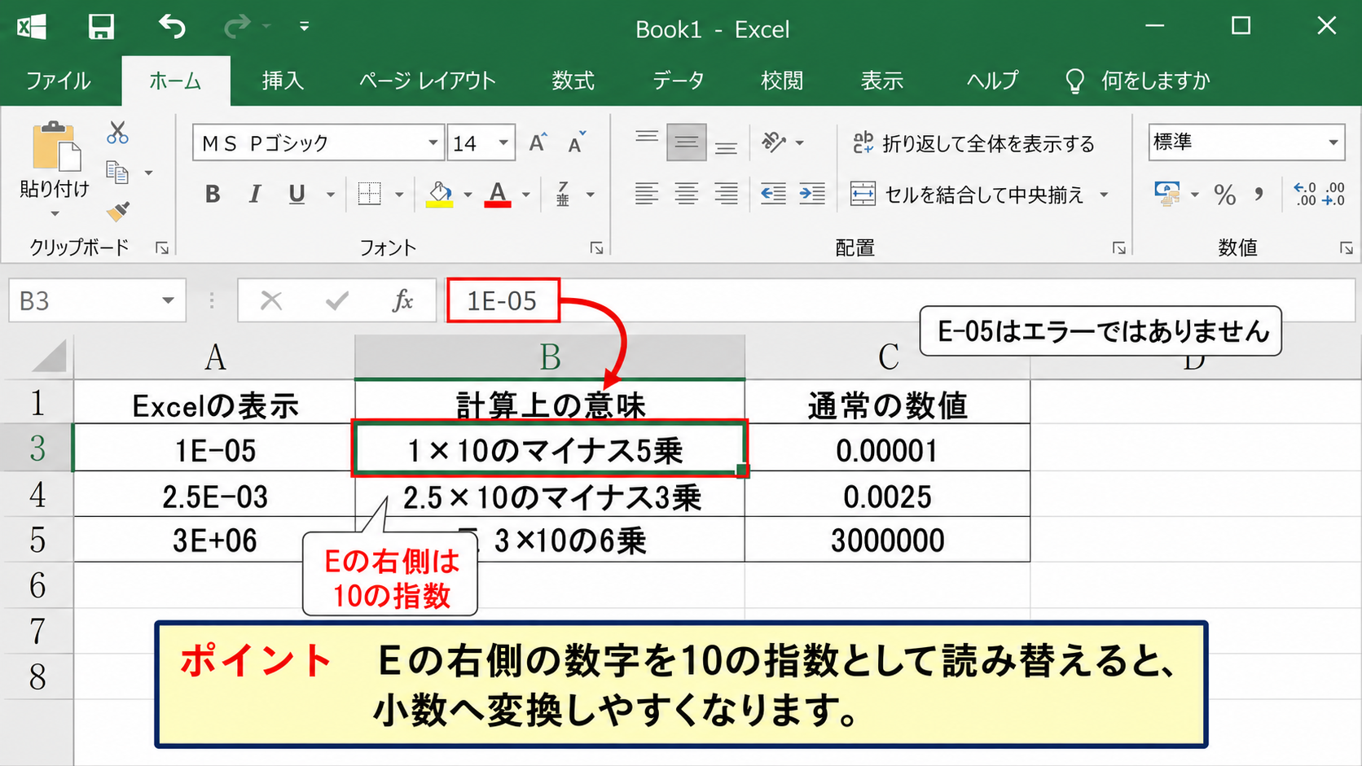The image size is (1362, 766).
Task: Decrease font size with smaller A
Action: (577, 143)
